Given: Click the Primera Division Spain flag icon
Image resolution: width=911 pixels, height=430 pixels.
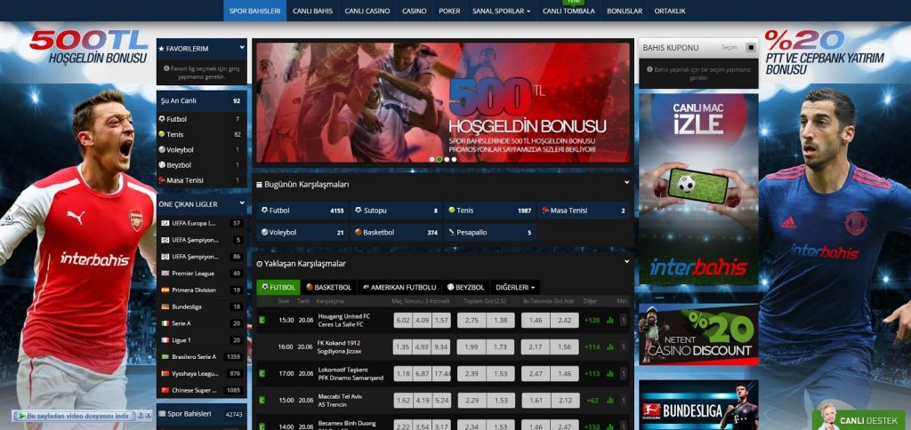Looking at the screenshot, I should point(165,291).
